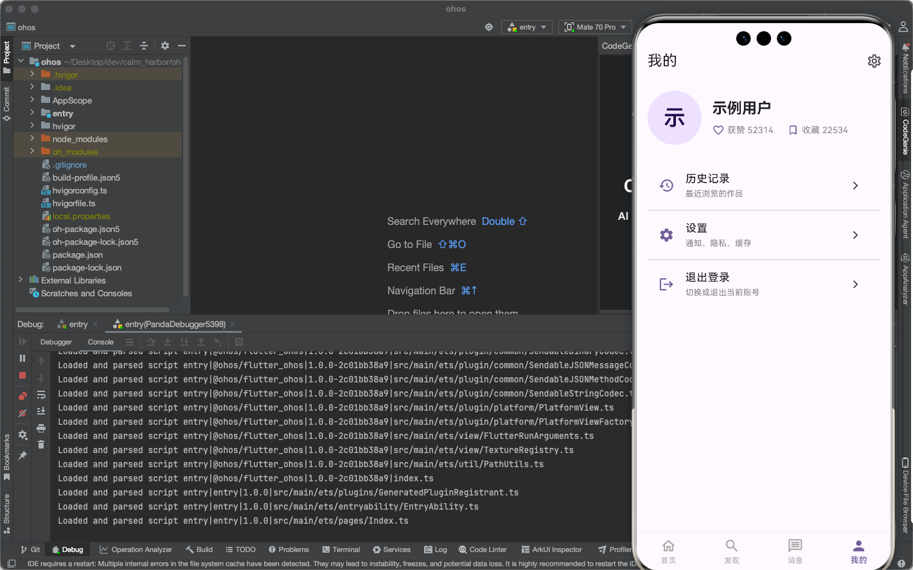Open the Mate 70 Pro device selector
Viewport: 913px width, 570px height.
(594, 27)
